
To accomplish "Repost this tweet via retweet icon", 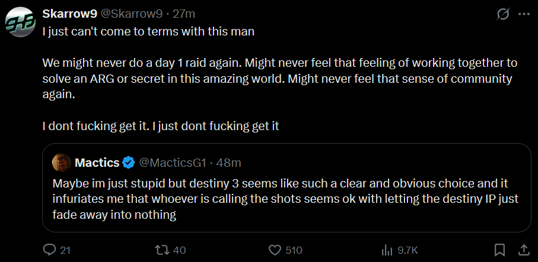I will coord(163,250).
